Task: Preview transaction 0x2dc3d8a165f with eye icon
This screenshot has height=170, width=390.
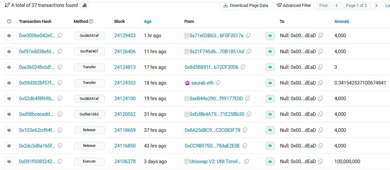Action: (9, 146)
